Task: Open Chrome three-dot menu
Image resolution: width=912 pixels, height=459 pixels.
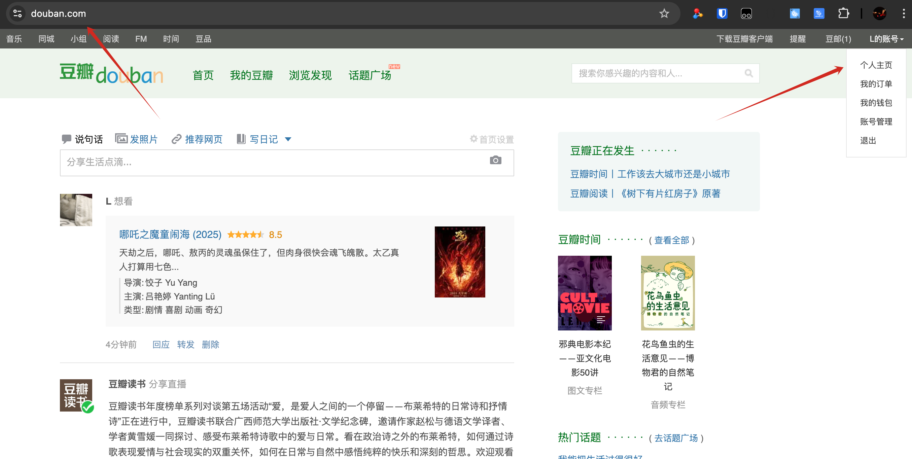Action: coord(904,13)
